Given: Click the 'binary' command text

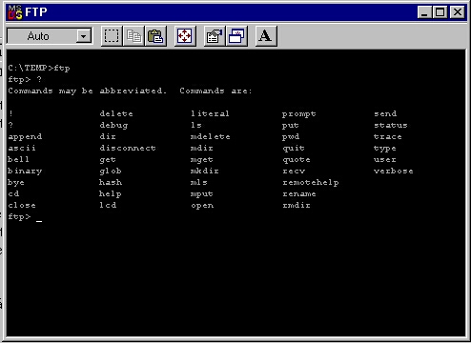Looking at the screenshot, I should point(25,171).
